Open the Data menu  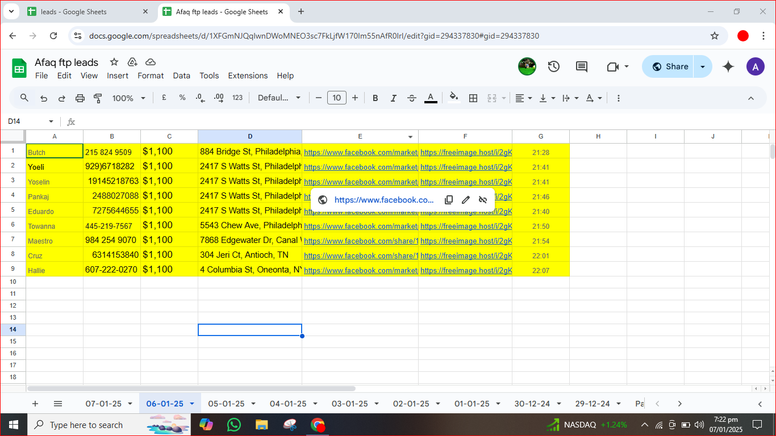click(x=182, y=76)
